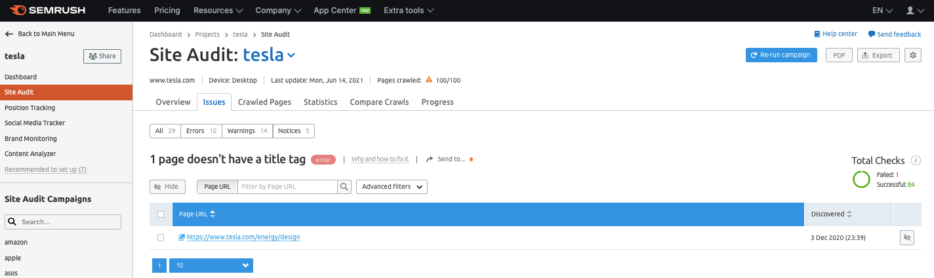
Task: Open the Help center link
Action: (x=836, y=34)
